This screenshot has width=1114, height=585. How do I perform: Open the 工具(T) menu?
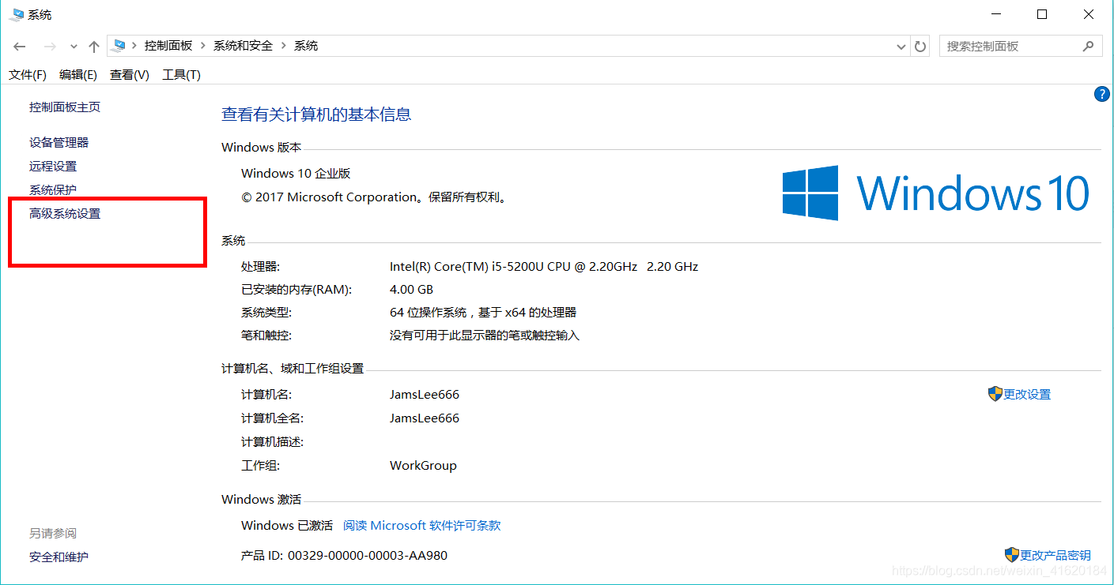pos(182,75)
